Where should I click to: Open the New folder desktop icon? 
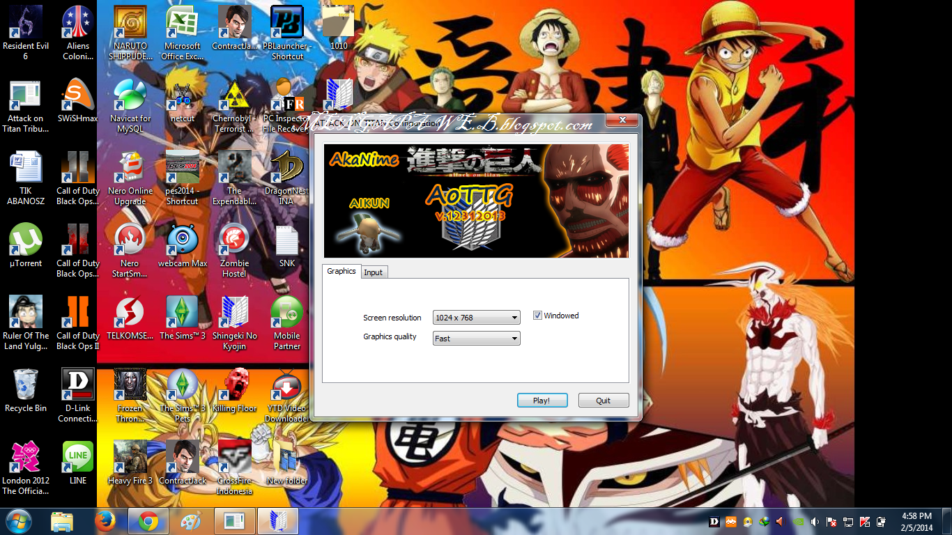(287, 463)
